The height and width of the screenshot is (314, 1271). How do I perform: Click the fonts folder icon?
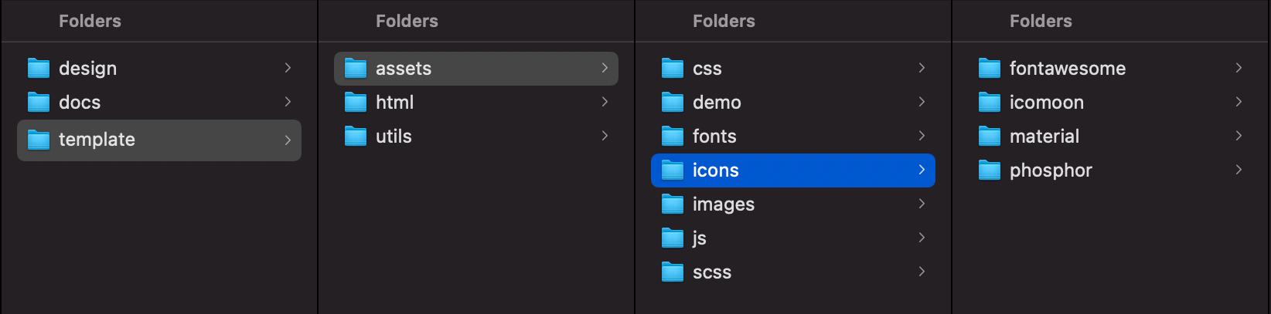click(673, 137)
